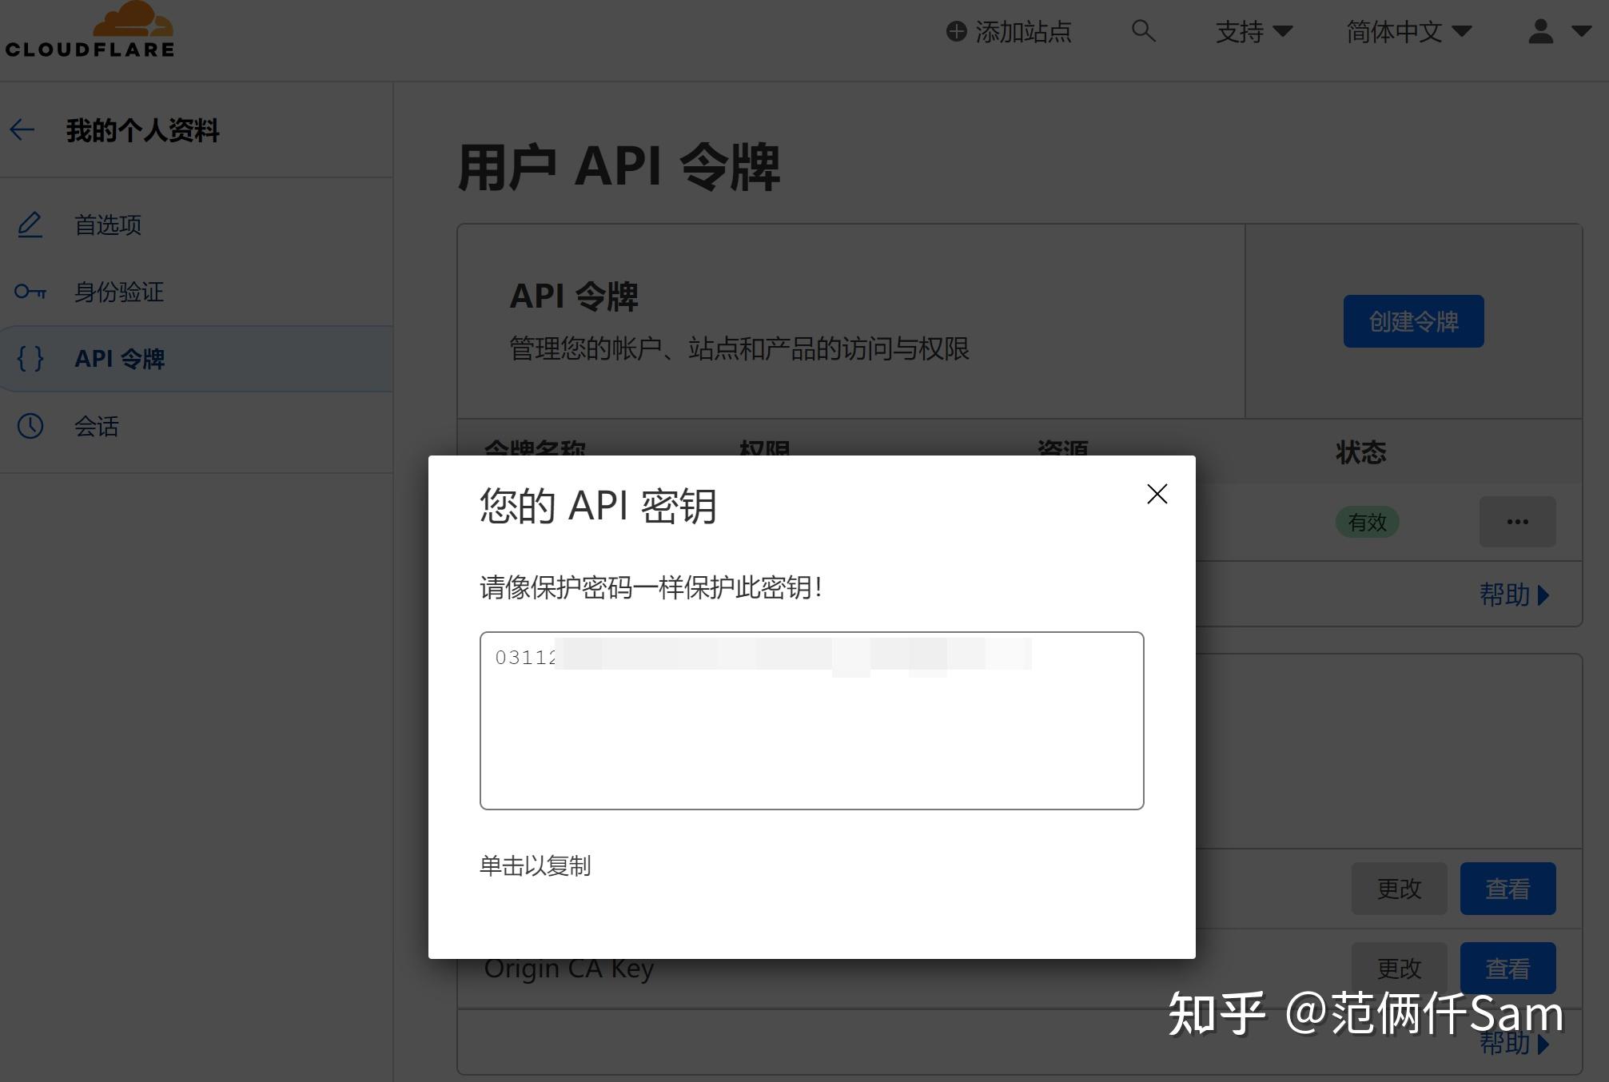Image resolution: width=1609 pixels, height=1082 pixels.
Task: Click the Cloudflare logo
Action: pyautogui.click(x=90, y=30)
